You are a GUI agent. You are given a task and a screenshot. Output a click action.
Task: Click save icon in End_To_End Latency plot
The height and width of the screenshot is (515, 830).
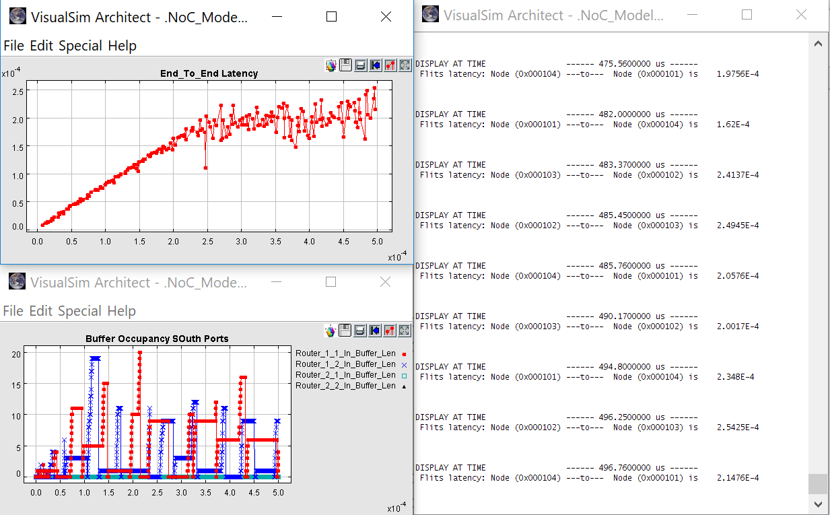point(345,65)
